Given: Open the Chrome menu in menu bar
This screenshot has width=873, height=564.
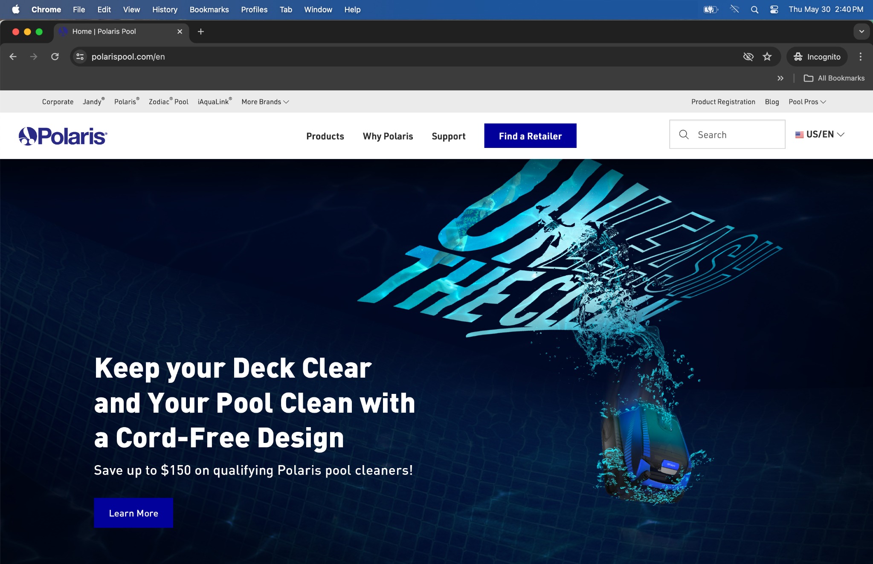Looking at the screenshot, I should coord(46,9).
